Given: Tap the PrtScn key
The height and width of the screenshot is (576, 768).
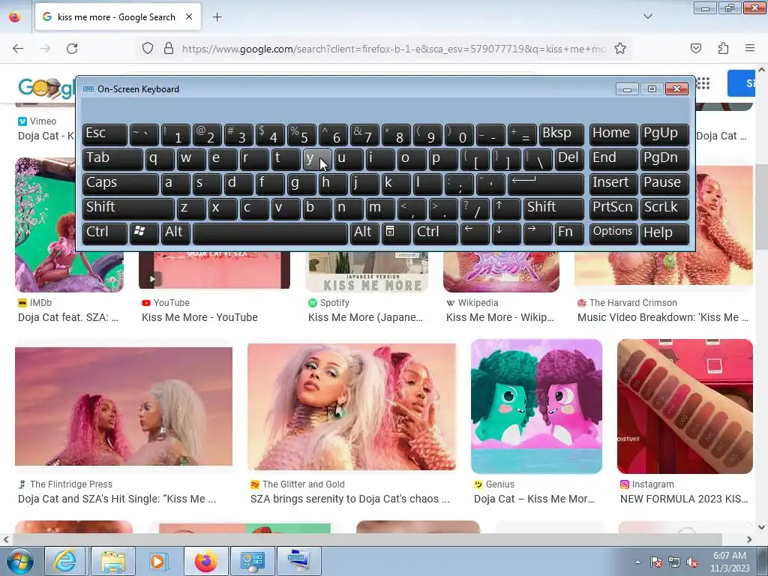Looking at the screenshot, I should click(613, 208).
